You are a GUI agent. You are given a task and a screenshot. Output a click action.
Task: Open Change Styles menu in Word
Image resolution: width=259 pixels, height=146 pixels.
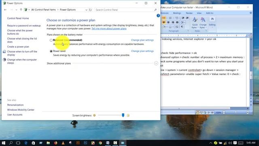click(203, 23)
